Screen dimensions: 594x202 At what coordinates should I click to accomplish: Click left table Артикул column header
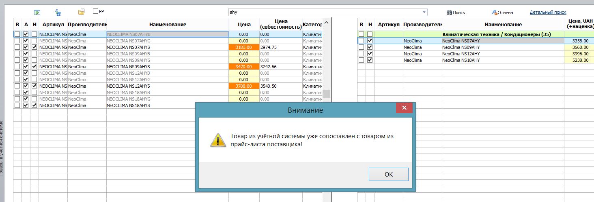[x=53, y=25]
